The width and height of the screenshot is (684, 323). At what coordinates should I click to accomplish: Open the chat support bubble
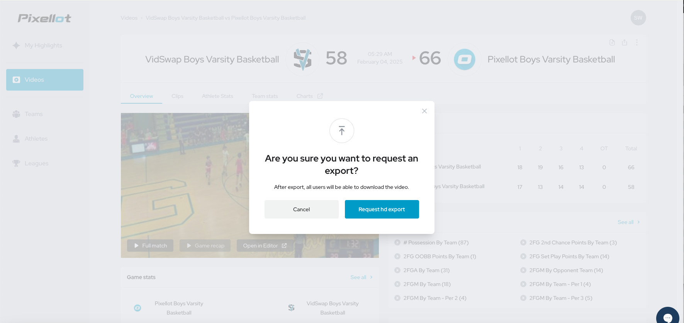(668, 317)
